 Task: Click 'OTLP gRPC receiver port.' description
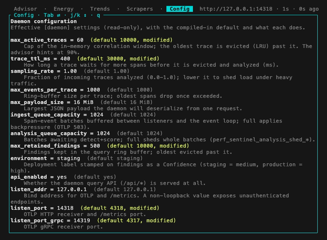click(63, 227)
